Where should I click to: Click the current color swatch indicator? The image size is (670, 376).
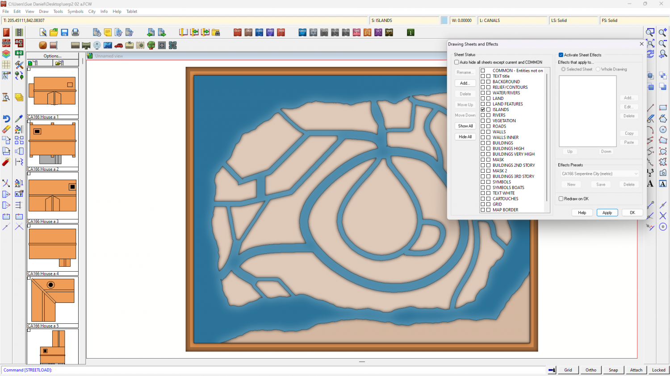coord(444,21)
